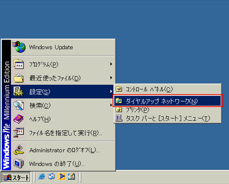Click the Run dialog icon
The height and width of the screenshot is (184, 229).
19,133
